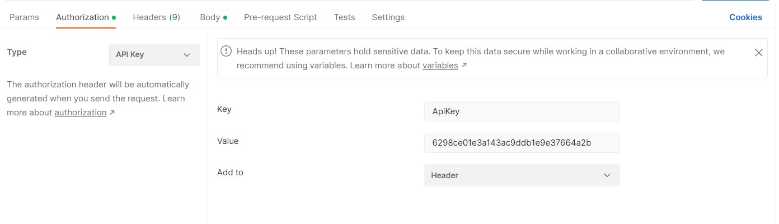Image resolution: width=779 pixels, height=224 pixels.
Task: Click the Key field containing ApiKey
Action: pos(522,111)
